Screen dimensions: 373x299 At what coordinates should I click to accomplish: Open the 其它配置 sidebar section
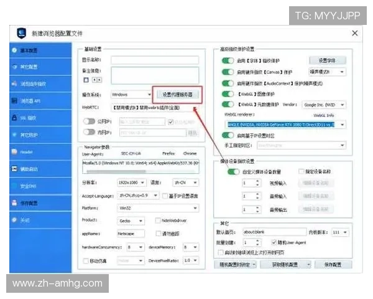tap(40, 67)
